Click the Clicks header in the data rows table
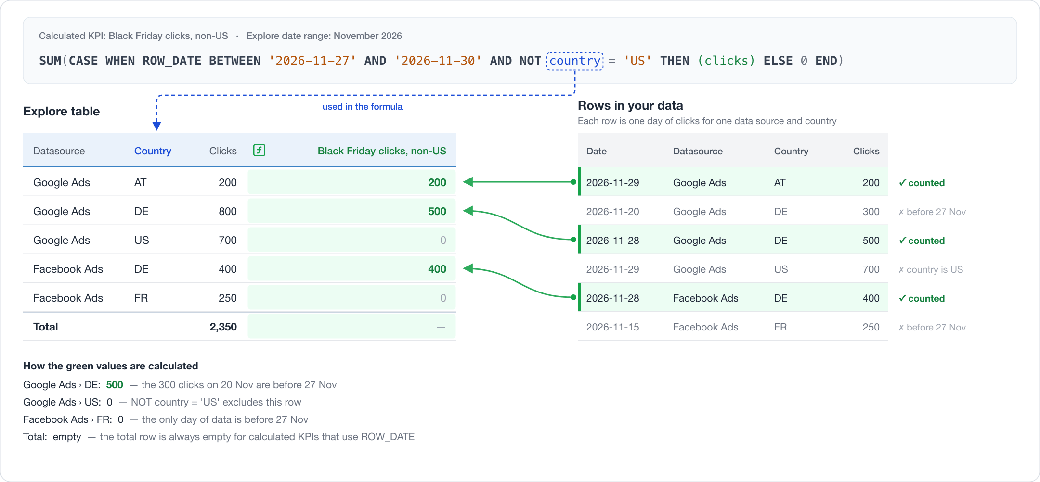This screenshot has height=482, width=1040. pyautogui.click(x=866, y=151)
